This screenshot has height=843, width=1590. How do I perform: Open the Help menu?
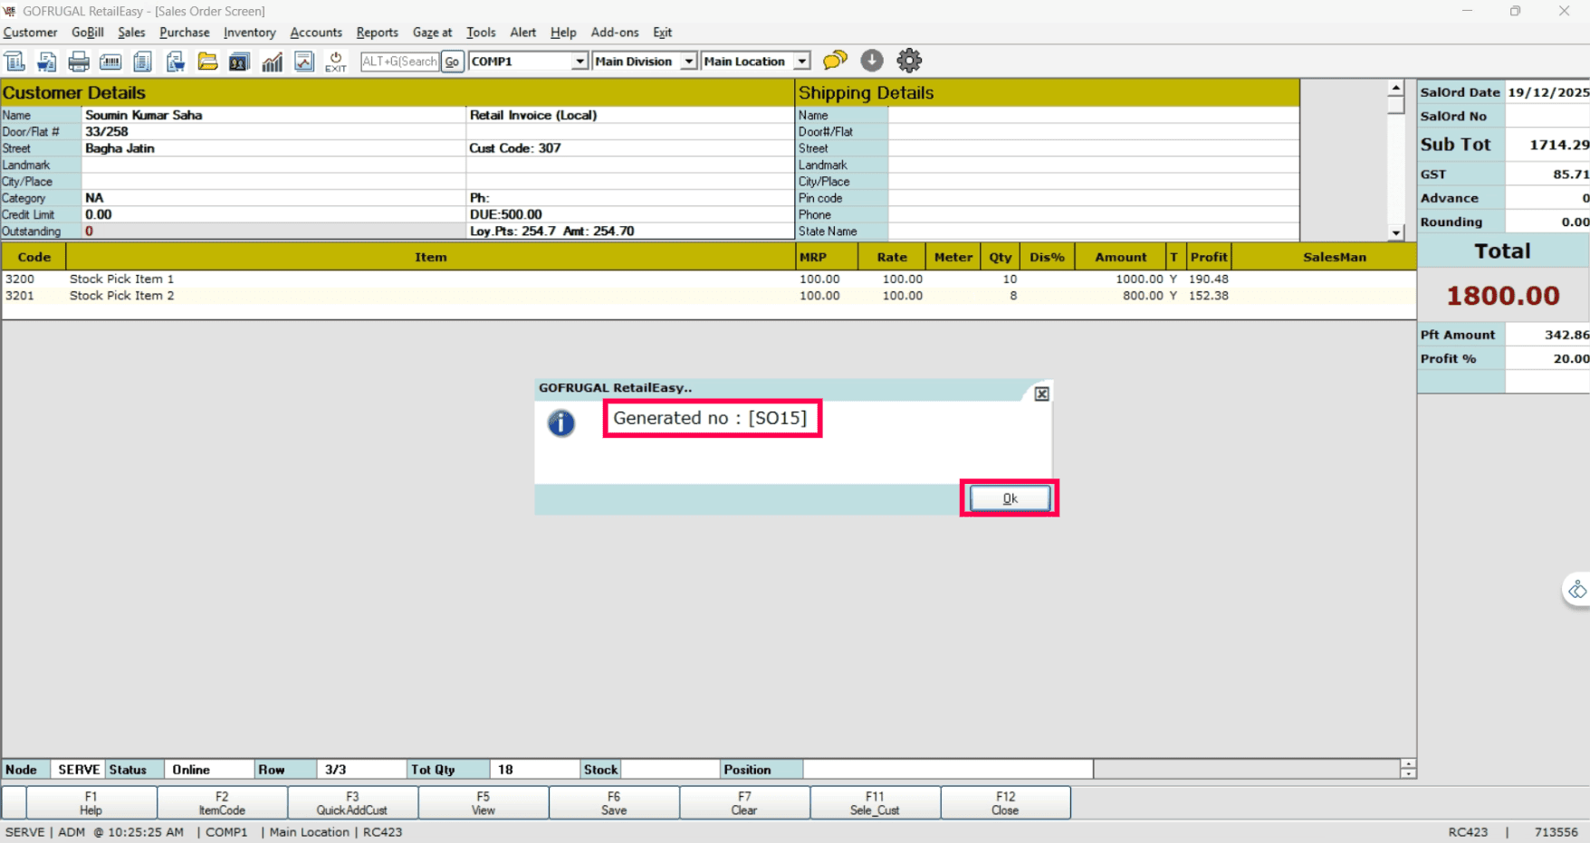(563, 33)
